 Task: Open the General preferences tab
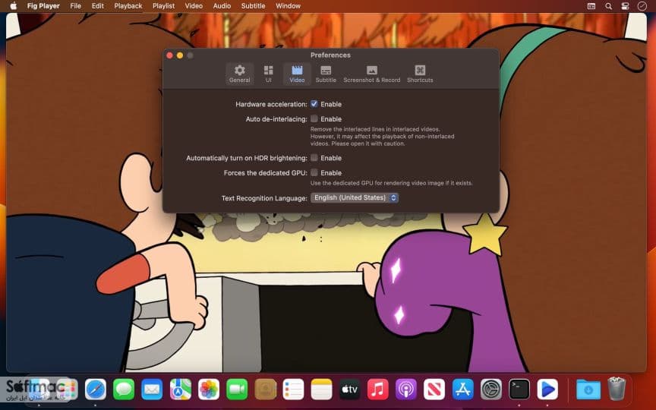(239, 74)
